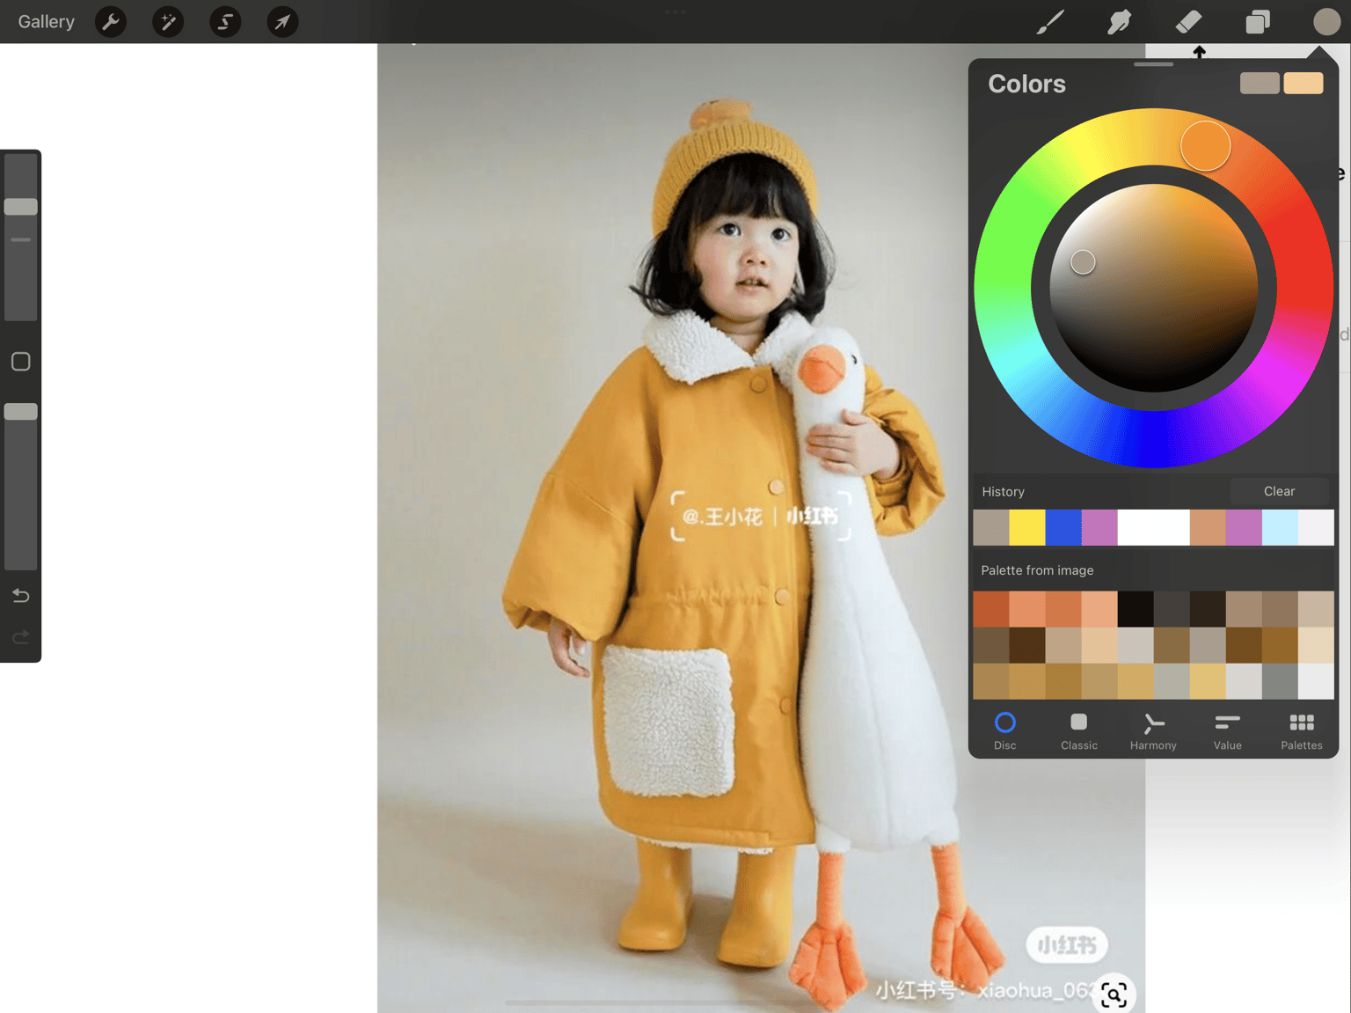Pick the salmon swatch in History

[x=1208, y=527]
